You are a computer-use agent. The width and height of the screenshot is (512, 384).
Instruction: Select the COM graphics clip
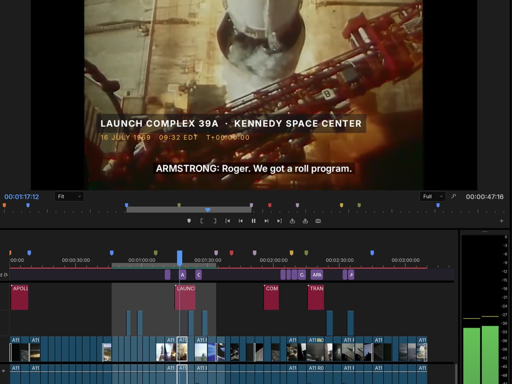pyautogui.click(x=271, y=297)
